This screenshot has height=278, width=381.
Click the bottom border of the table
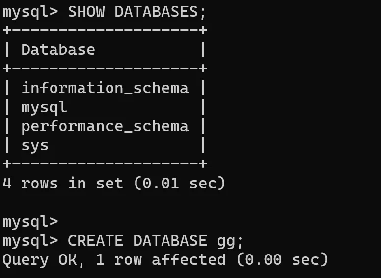pyautogui.click(x=105, y=164)
